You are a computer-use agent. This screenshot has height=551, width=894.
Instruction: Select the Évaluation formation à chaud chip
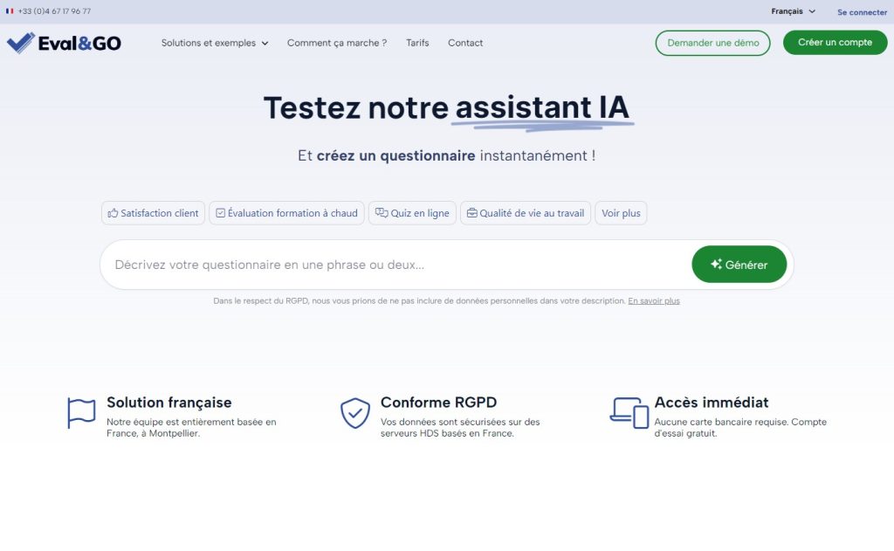286,213
